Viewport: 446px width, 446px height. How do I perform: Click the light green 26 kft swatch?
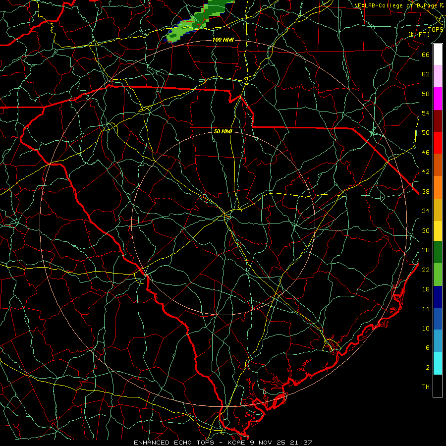coord(438,275)
